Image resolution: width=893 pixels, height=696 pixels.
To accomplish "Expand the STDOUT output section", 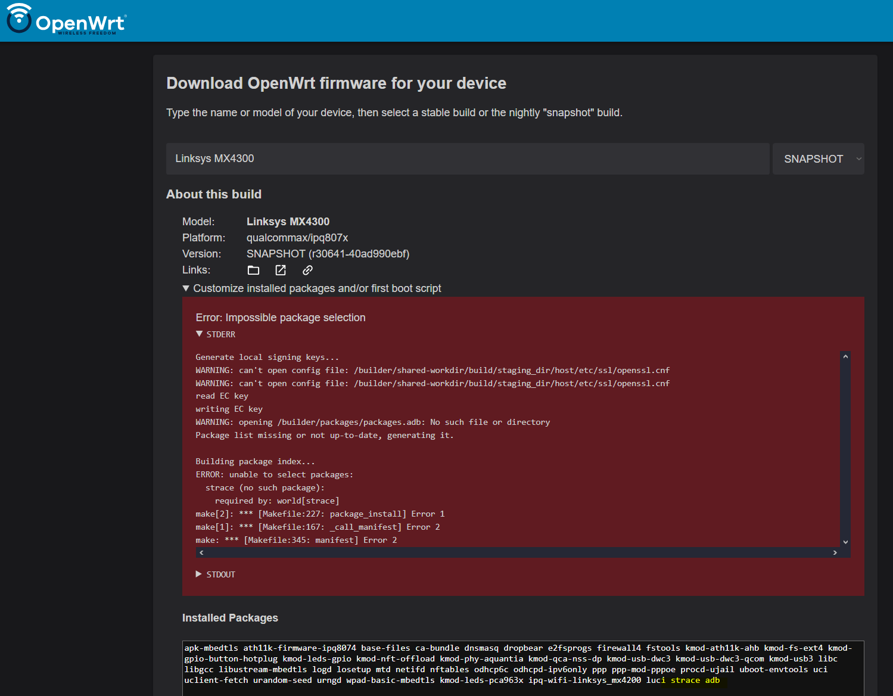I will [216, 574].
